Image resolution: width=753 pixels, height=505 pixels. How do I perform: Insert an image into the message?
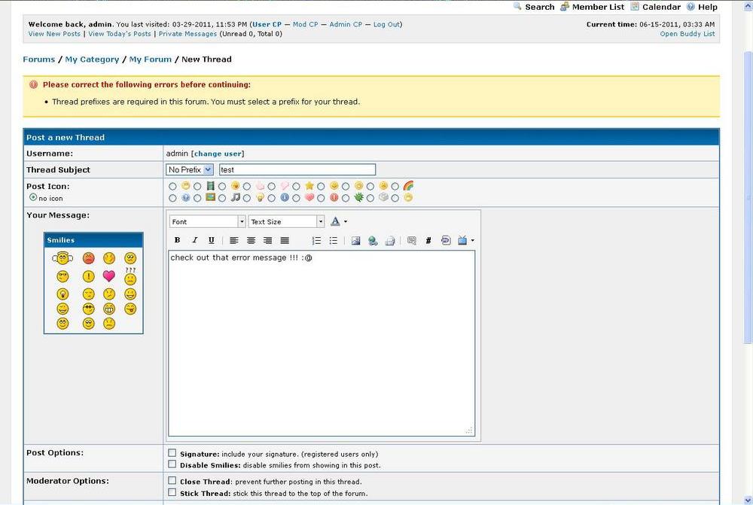[355, 241]
